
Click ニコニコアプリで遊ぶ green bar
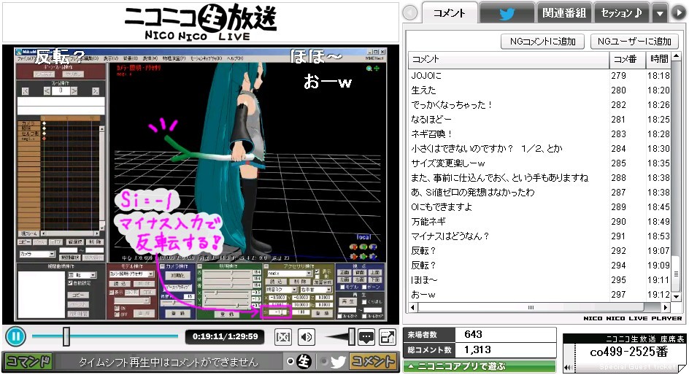tap(480, 366)
